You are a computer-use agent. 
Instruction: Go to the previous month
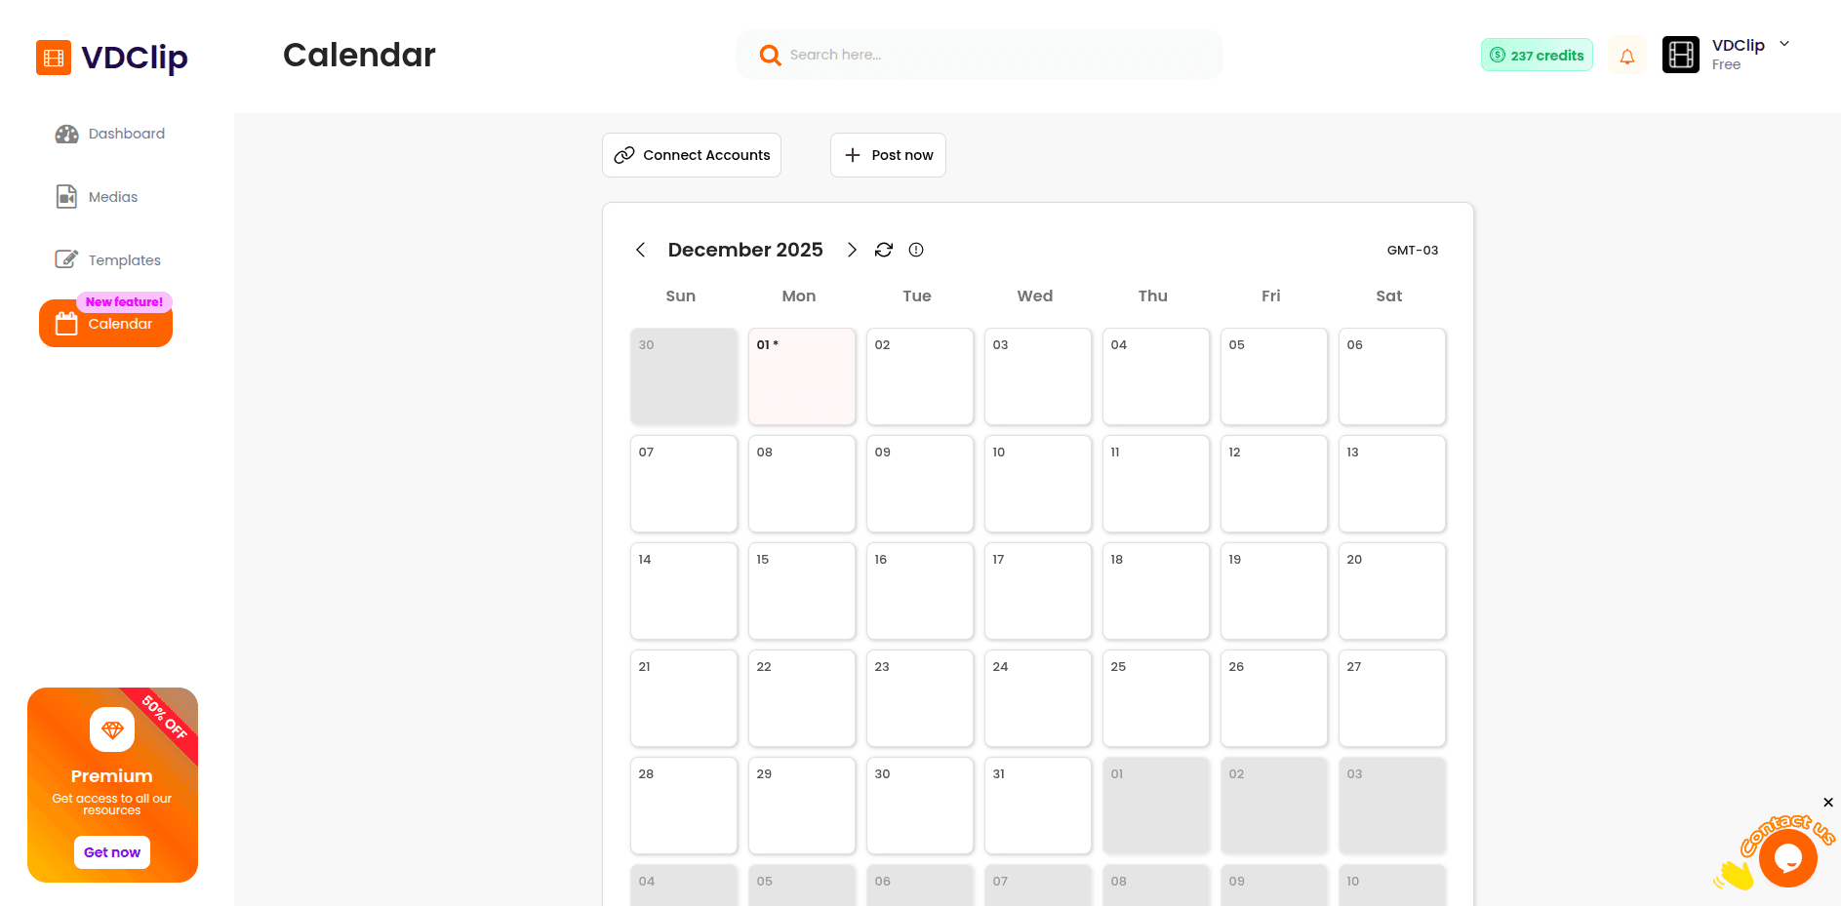click(x=640, y=250)
